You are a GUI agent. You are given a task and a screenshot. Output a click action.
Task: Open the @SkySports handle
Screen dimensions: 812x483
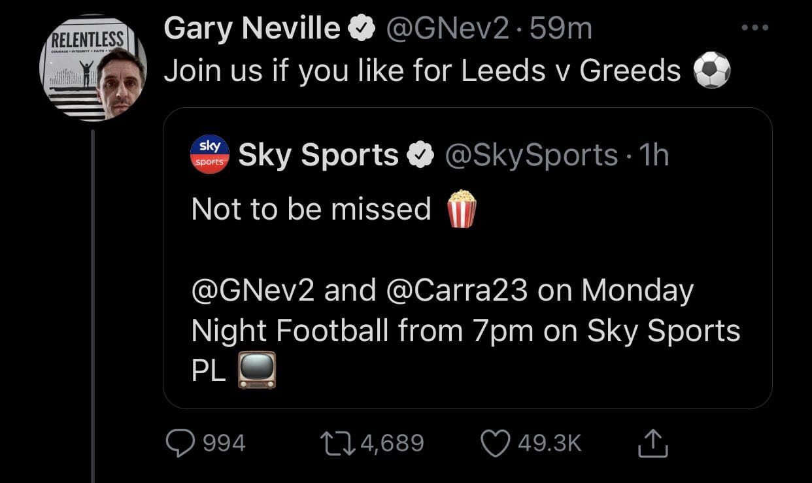click(531, 156)
